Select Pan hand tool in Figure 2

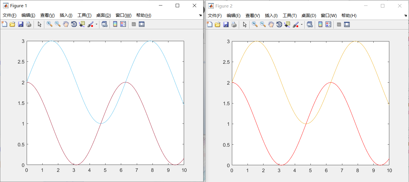(271, 25)
